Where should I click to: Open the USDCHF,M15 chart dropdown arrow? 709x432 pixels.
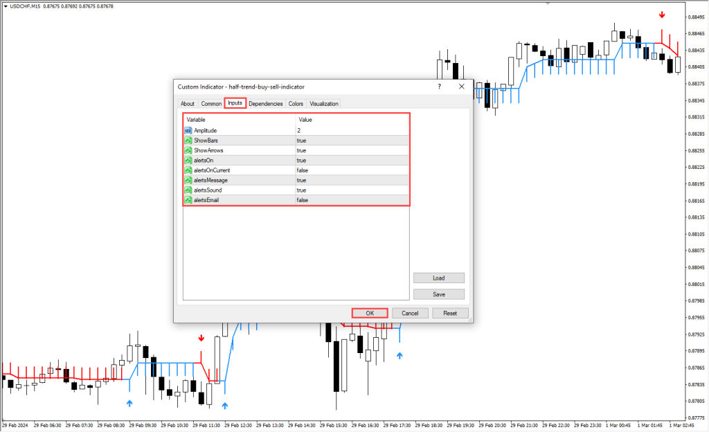(6, 6)
